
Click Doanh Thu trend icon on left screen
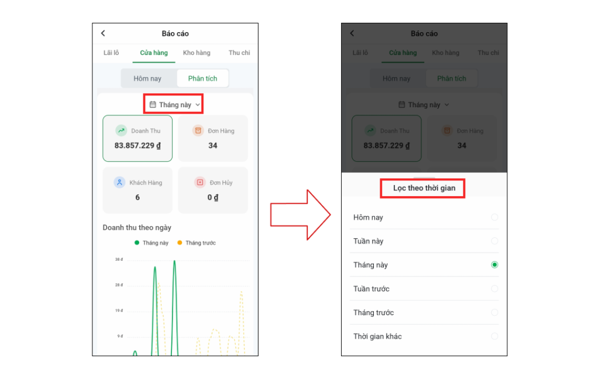[x=121, y=131]
